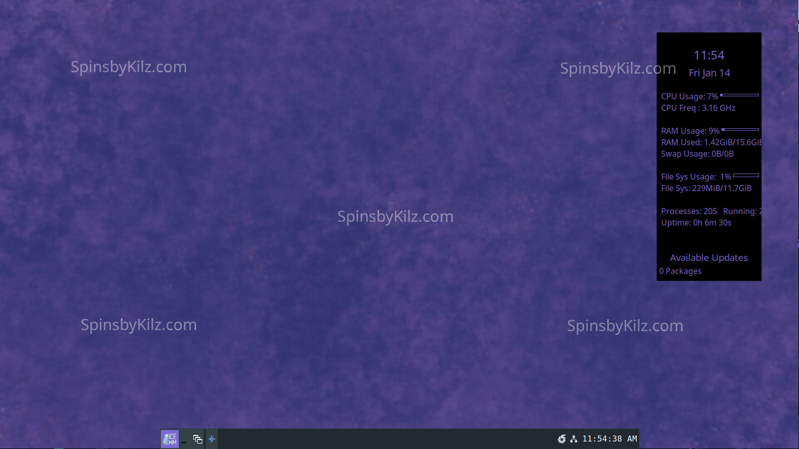Click the RAM Usage progress bar

tap(741, 130)
